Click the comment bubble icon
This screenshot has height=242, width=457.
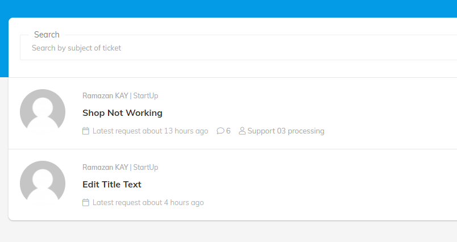coord(221,131)
